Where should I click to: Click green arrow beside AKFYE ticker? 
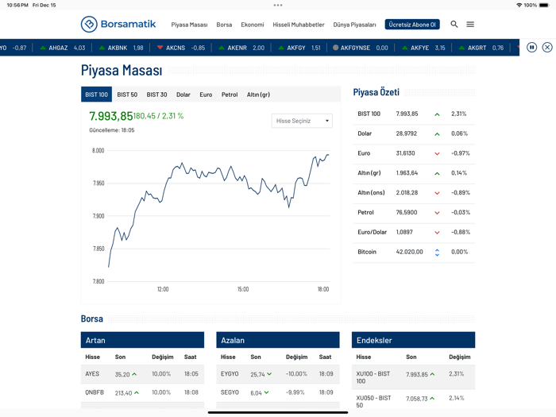click(404, 48)
